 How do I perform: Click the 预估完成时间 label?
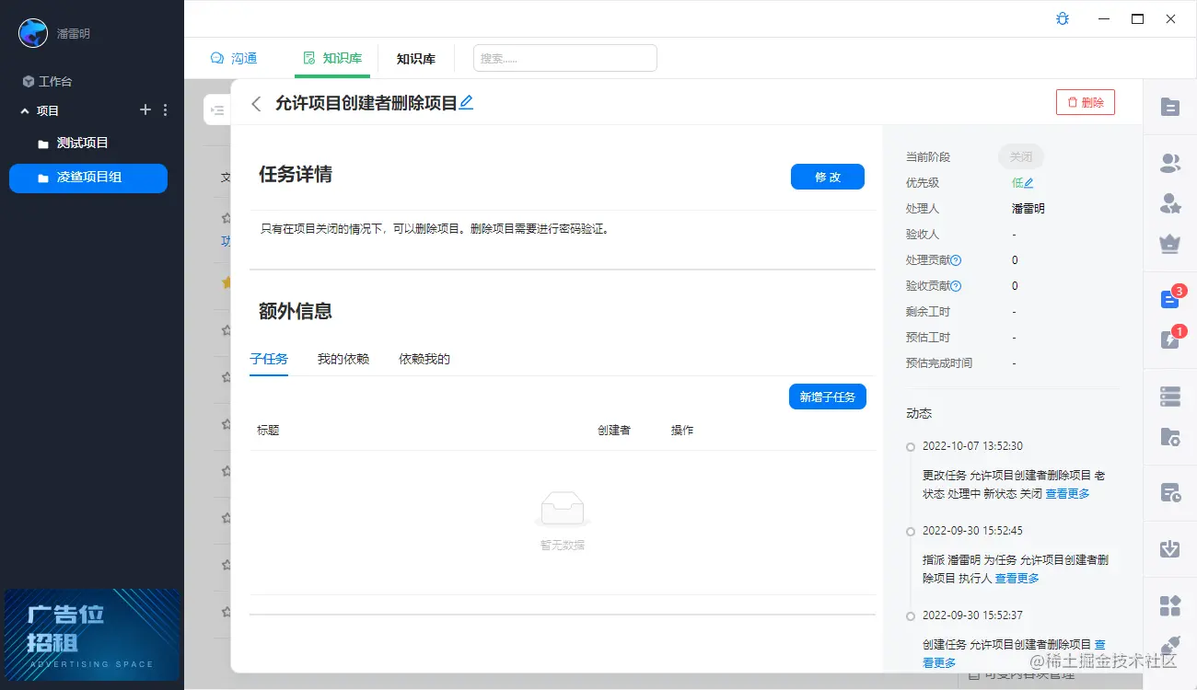(x=939, y=363)
